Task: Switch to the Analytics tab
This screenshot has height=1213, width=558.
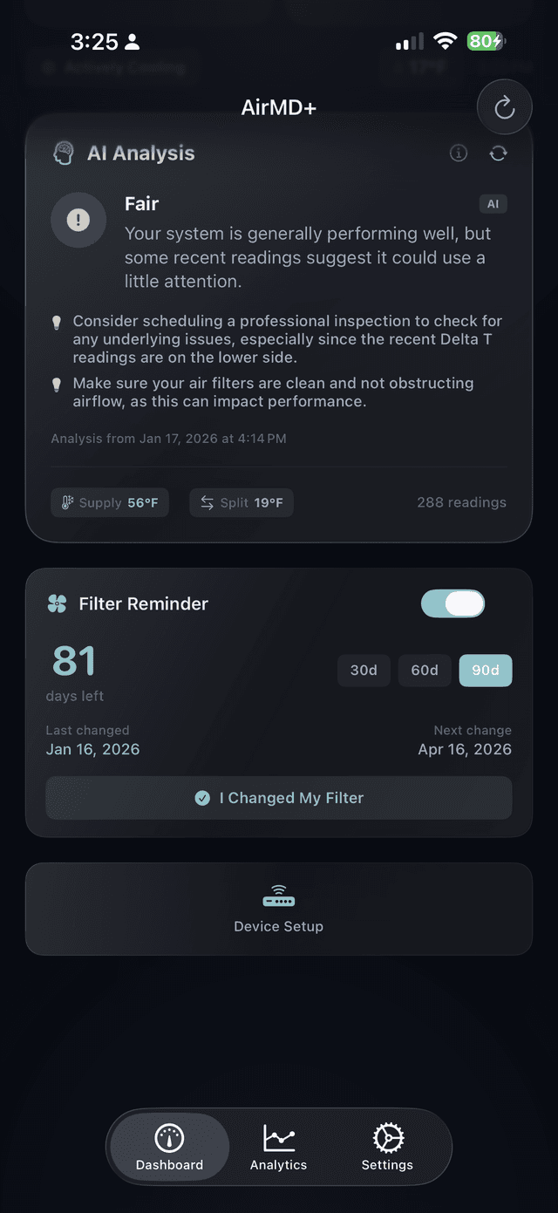Action: (x=278, y=1147)
